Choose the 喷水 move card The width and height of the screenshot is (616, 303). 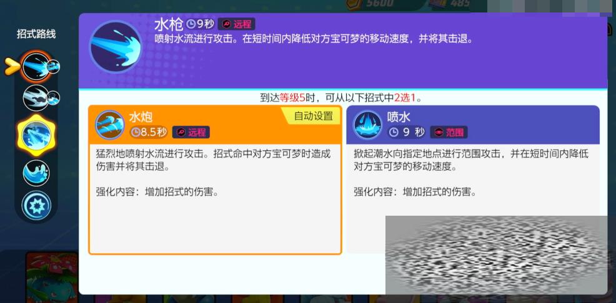coord(473,180)
